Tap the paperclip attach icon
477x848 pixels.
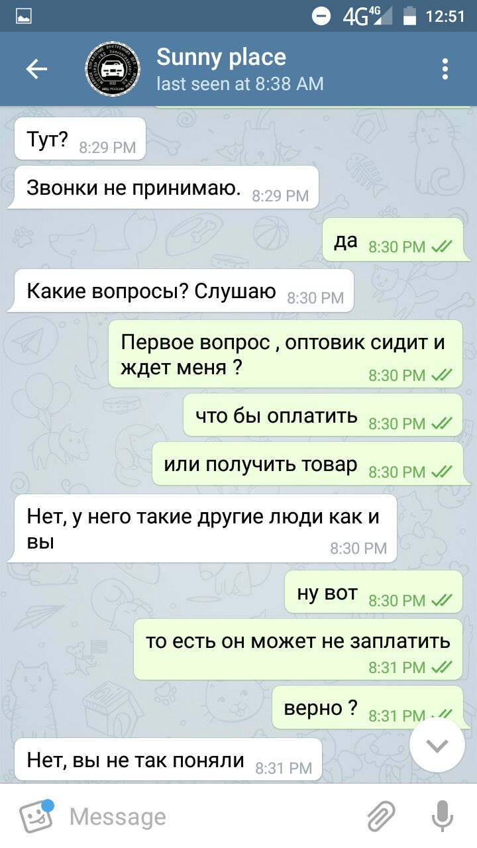(382, 816)
